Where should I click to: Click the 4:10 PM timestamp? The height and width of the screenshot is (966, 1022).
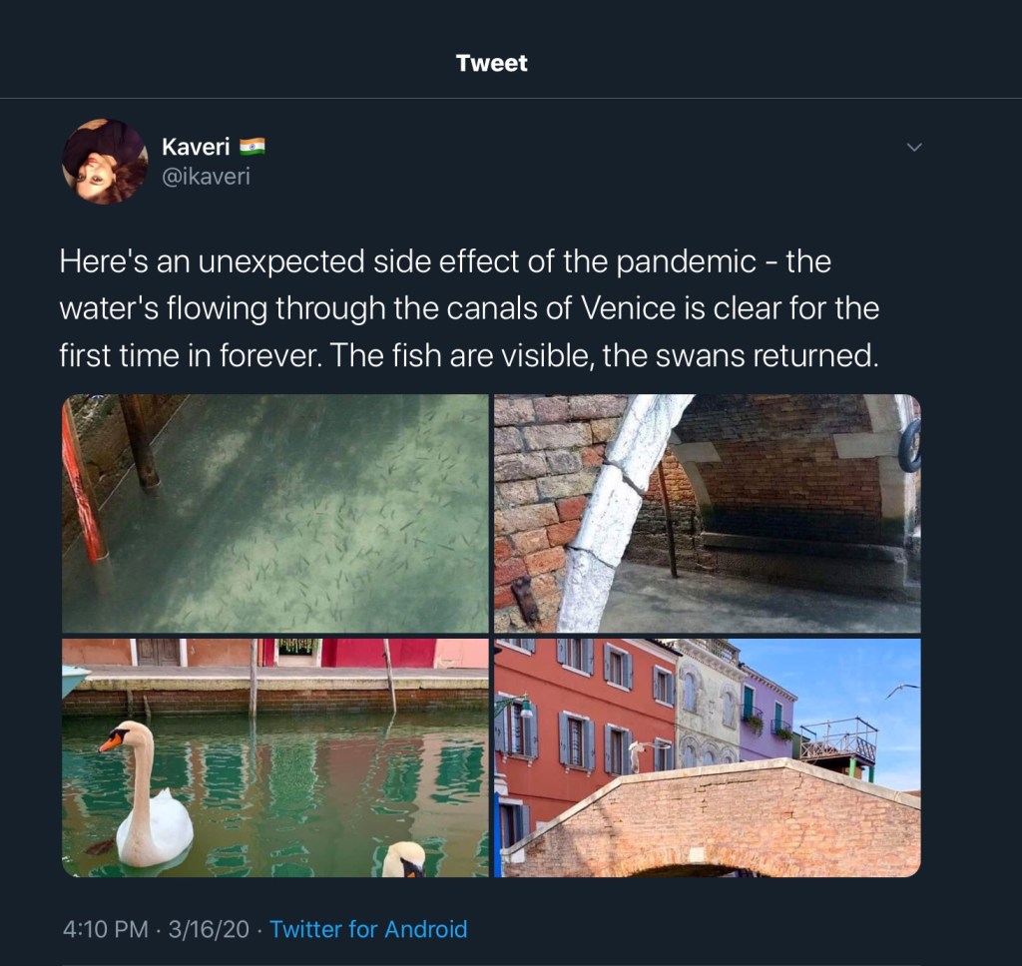click(105, 929)
